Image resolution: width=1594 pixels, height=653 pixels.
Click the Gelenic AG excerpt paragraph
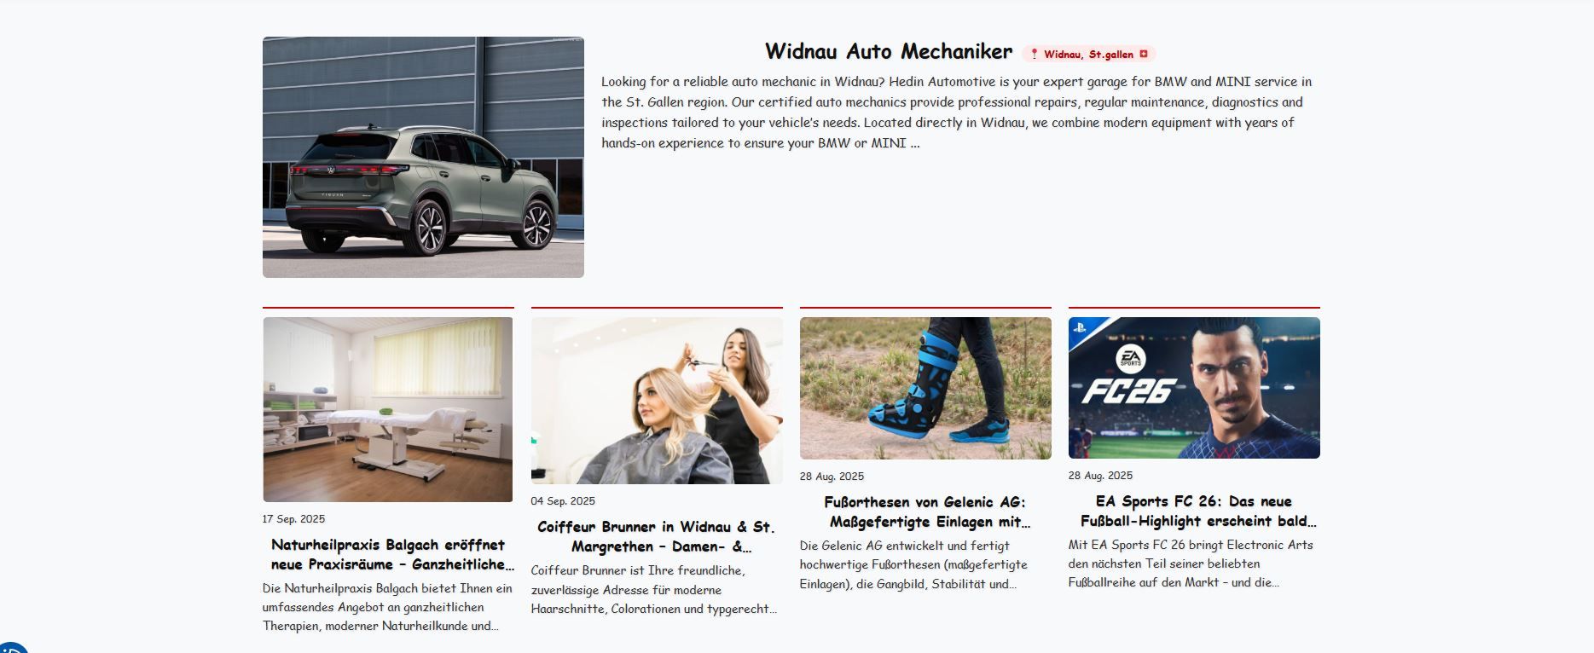coord(913,564)
